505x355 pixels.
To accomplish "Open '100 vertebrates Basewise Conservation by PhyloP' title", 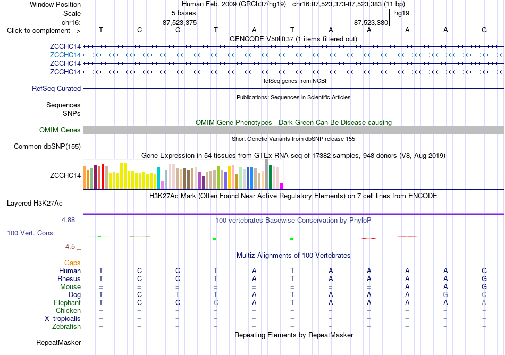I will click(x=293, y=221).
